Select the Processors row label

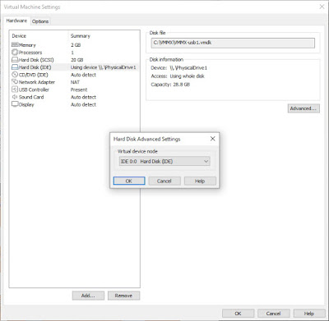click(x=30, y=53)
